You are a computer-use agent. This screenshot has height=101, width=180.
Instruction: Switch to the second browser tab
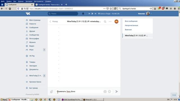49,5
